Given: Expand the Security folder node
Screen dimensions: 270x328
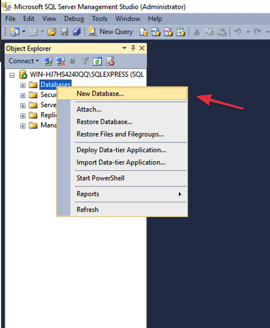Looking at the screenshot, I should (x=22, y=96).
